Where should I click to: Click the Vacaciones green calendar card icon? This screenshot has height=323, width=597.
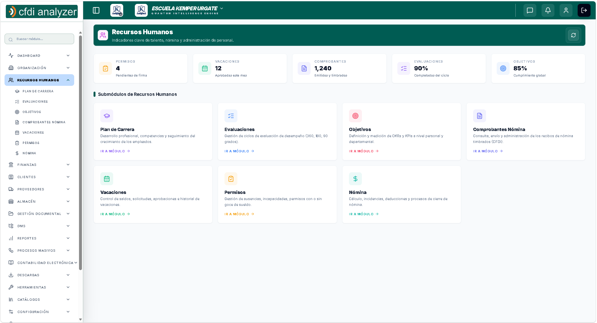pyautogui.click(x=107, y=179)
